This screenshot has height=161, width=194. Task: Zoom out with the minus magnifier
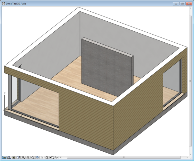28,157
